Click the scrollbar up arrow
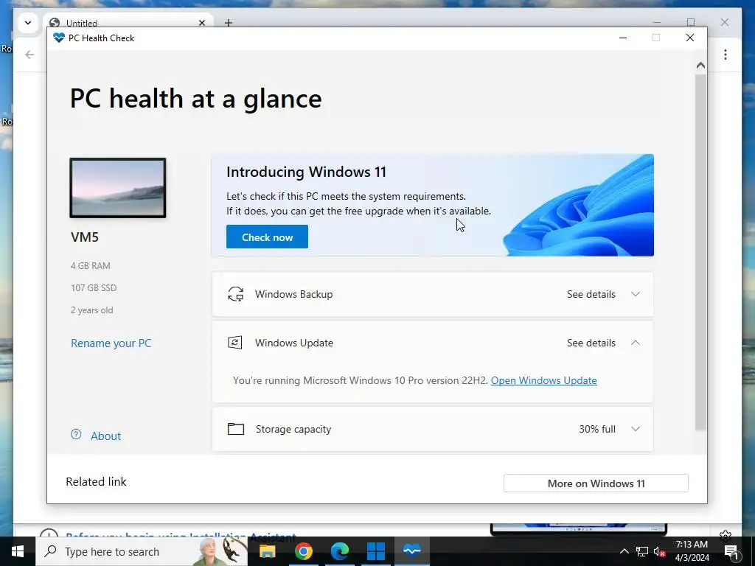This screenshot has width=755, height=566. click(700, 66)
